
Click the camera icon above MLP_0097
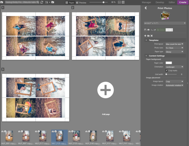tap(19, 131)
